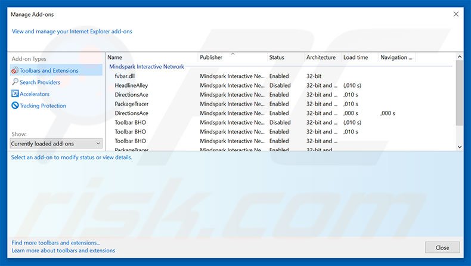Open the Tracking Protection label
This screenshot has width=471, height=266.
(43, 106)
